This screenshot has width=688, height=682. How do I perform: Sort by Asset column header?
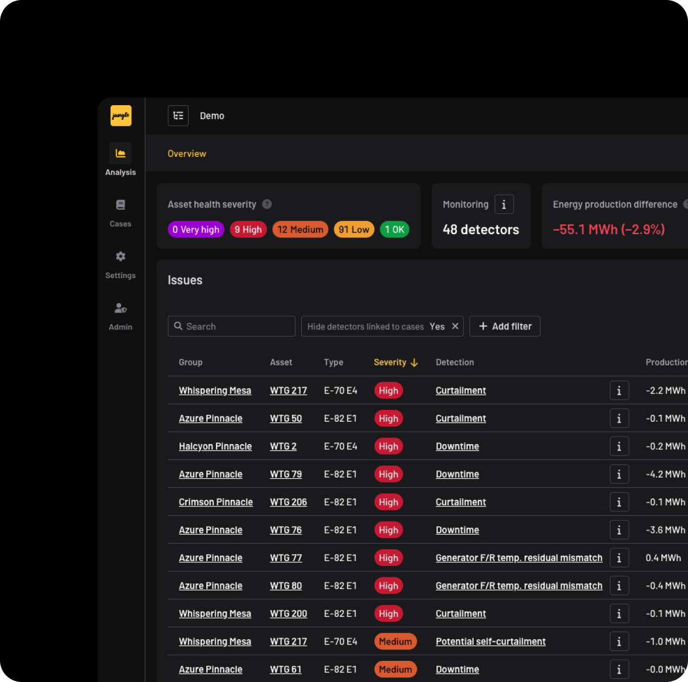[281, 362]
